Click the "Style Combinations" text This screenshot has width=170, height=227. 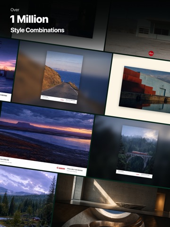[37, 30]
